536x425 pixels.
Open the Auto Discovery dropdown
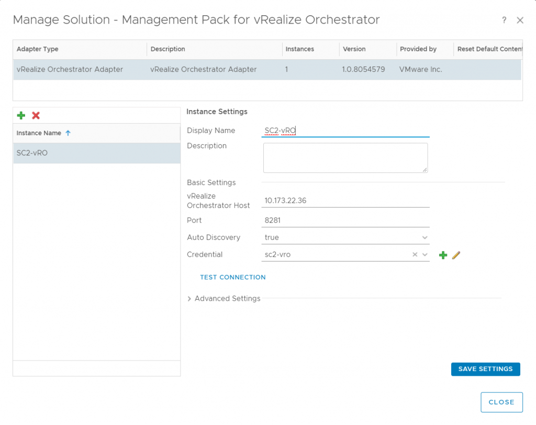(x=425, y=238)
